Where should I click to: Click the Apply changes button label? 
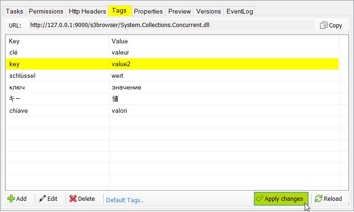284,199
